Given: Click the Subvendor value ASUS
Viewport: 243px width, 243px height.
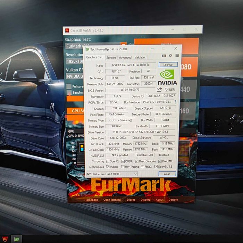Looking at the screenshot, I should [x=117, y=96].
